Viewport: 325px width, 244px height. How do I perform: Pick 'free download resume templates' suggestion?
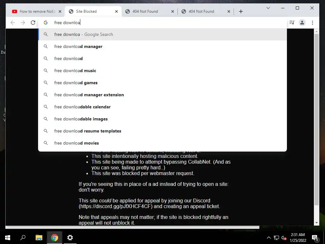click(x=162, y=131)
